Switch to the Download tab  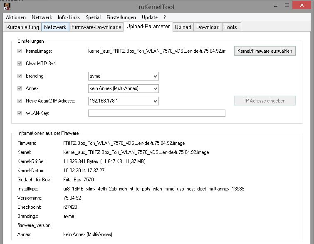[208, 27]
